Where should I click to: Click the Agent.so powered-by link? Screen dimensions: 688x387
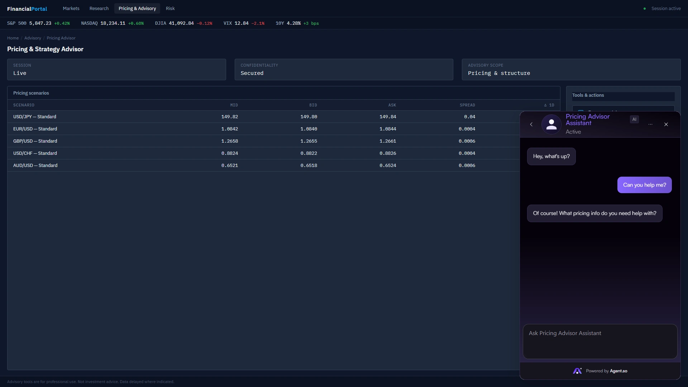618,371
